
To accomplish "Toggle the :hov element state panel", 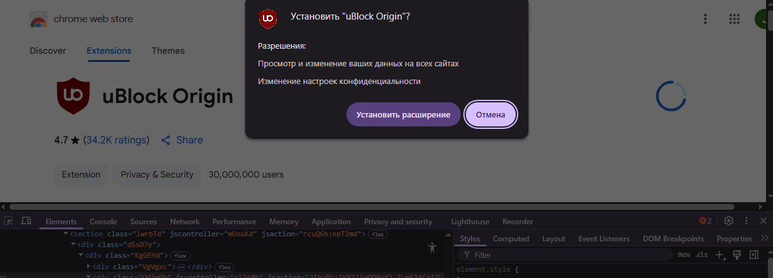I will click(x=683, y=255).
